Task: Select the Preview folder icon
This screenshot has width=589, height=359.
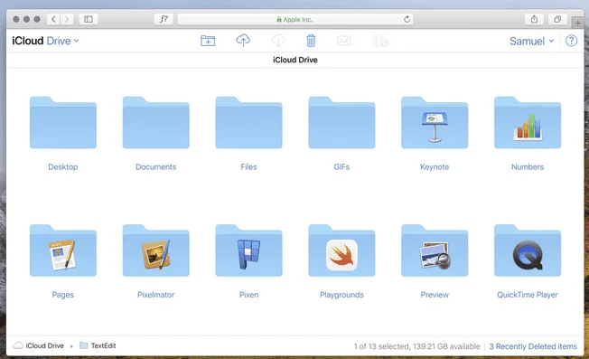Action: (435, 250)
